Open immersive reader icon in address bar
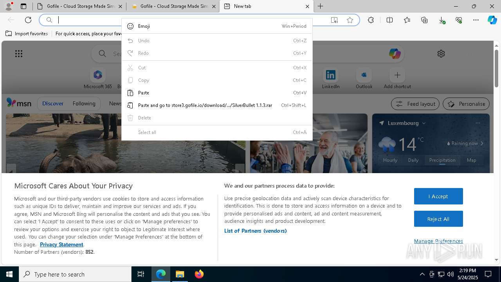The height and width of the screenshot is (282, 501). click(334, 20)
